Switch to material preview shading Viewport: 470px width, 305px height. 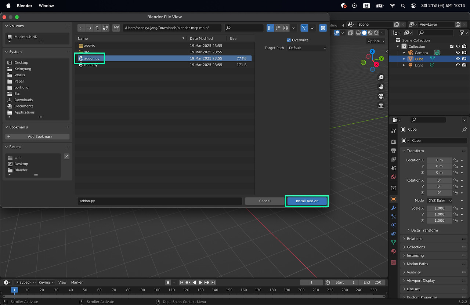coord(370,33)
